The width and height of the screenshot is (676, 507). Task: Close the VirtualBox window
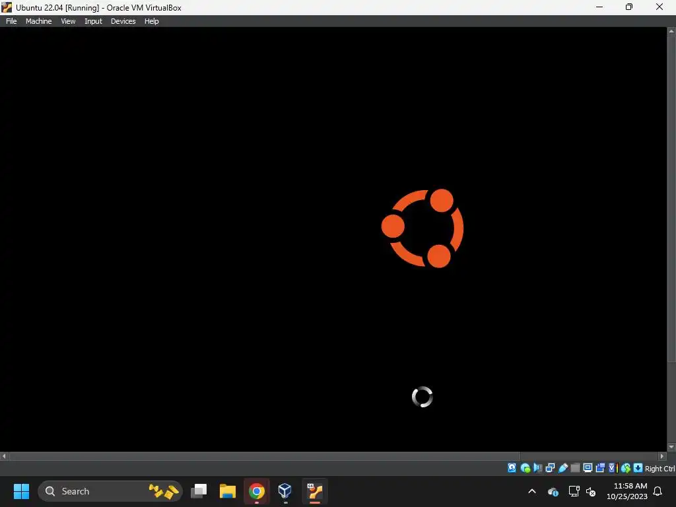point(659,7)
